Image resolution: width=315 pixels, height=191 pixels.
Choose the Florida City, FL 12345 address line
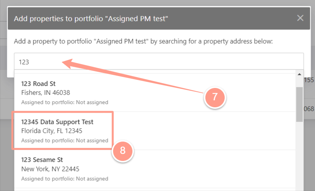click(52, 131)
